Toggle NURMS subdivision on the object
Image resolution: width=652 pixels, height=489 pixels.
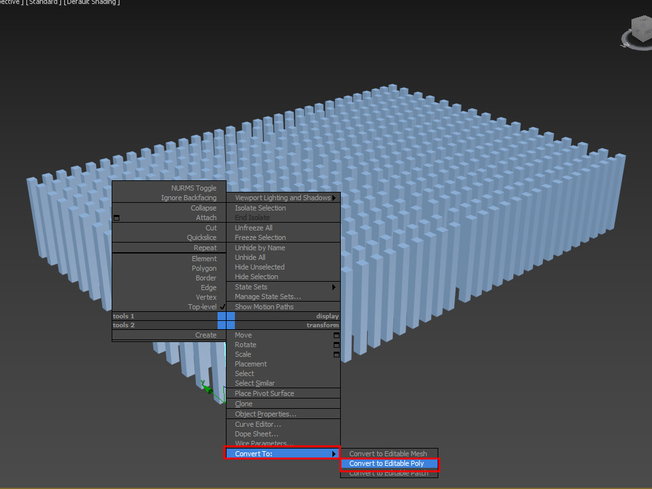click(194, 188)
